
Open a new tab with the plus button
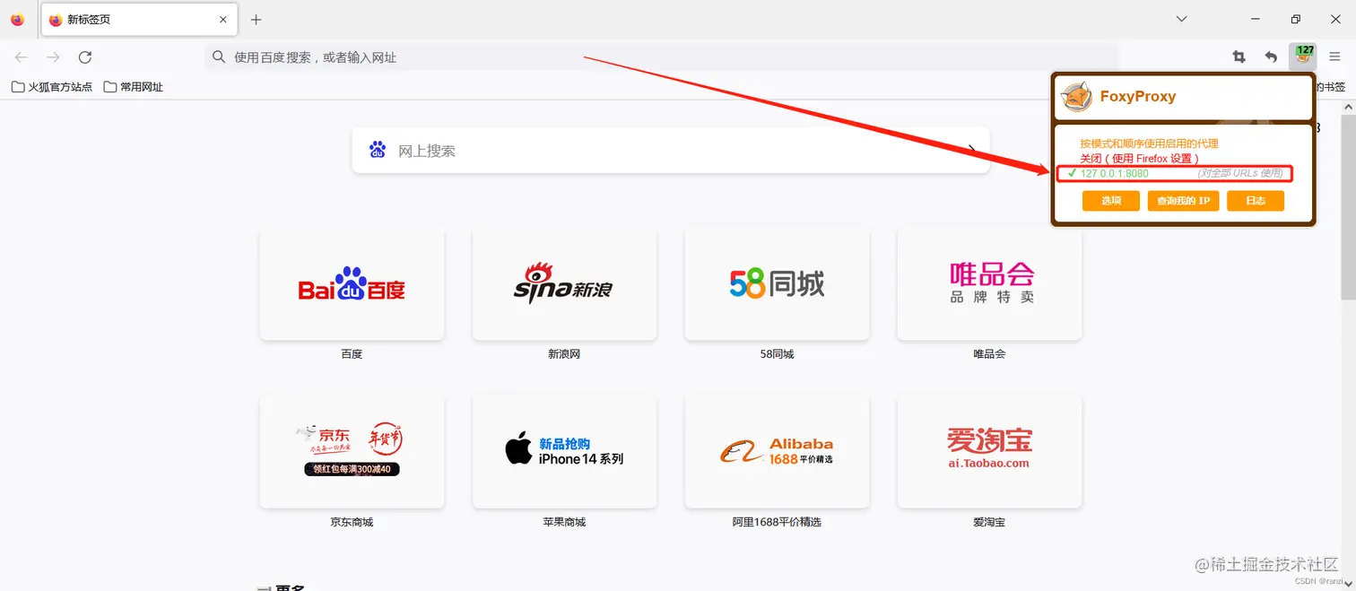point(256,20)
